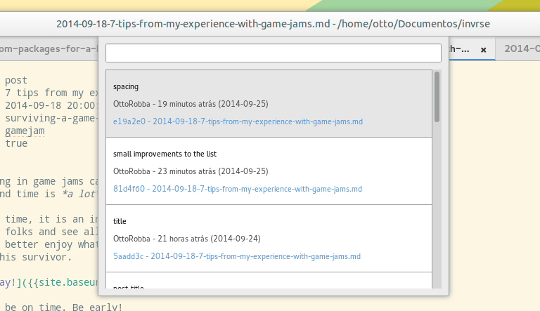The height and width of the screenshot is (311, 540).
Task: Click 'his survivor.' line in the editor
Action: point(36,257)
